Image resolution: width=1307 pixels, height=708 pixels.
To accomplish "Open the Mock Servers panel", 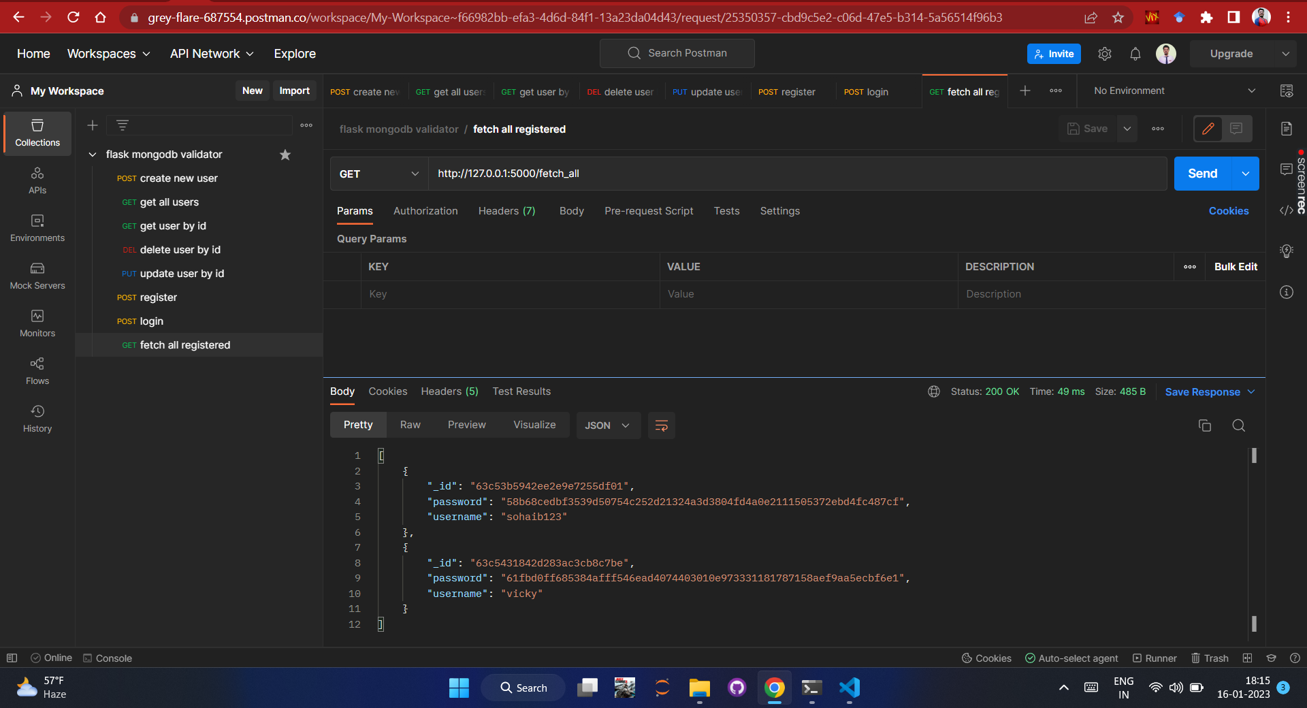I will tap(37, 276).
